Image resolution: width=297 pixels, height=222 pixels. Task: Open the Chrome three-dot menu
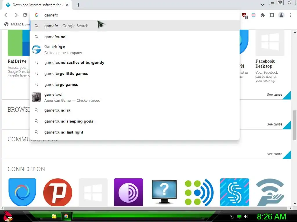coord(291,15)
